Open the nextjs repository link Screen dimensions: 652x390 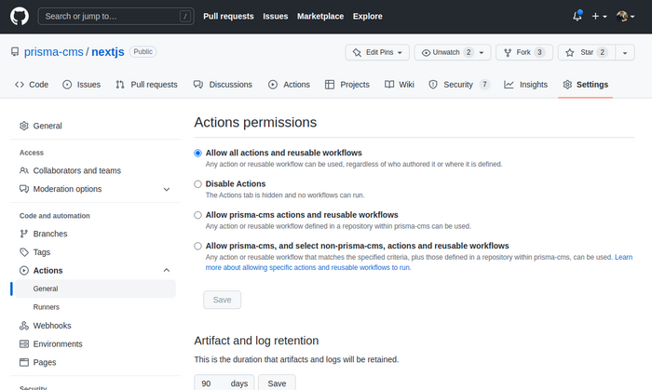pos(108,52)
